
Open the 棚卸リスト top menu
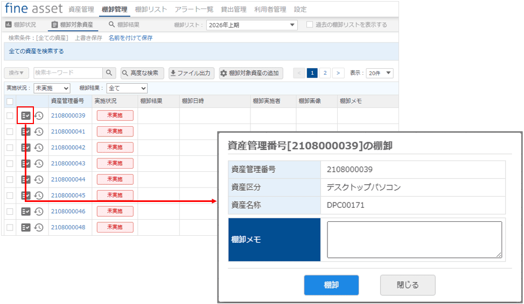pos(151,9)
